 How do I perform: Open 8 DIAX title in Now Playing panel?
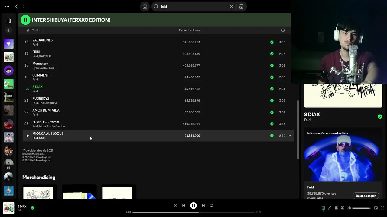tap(312, 115)
